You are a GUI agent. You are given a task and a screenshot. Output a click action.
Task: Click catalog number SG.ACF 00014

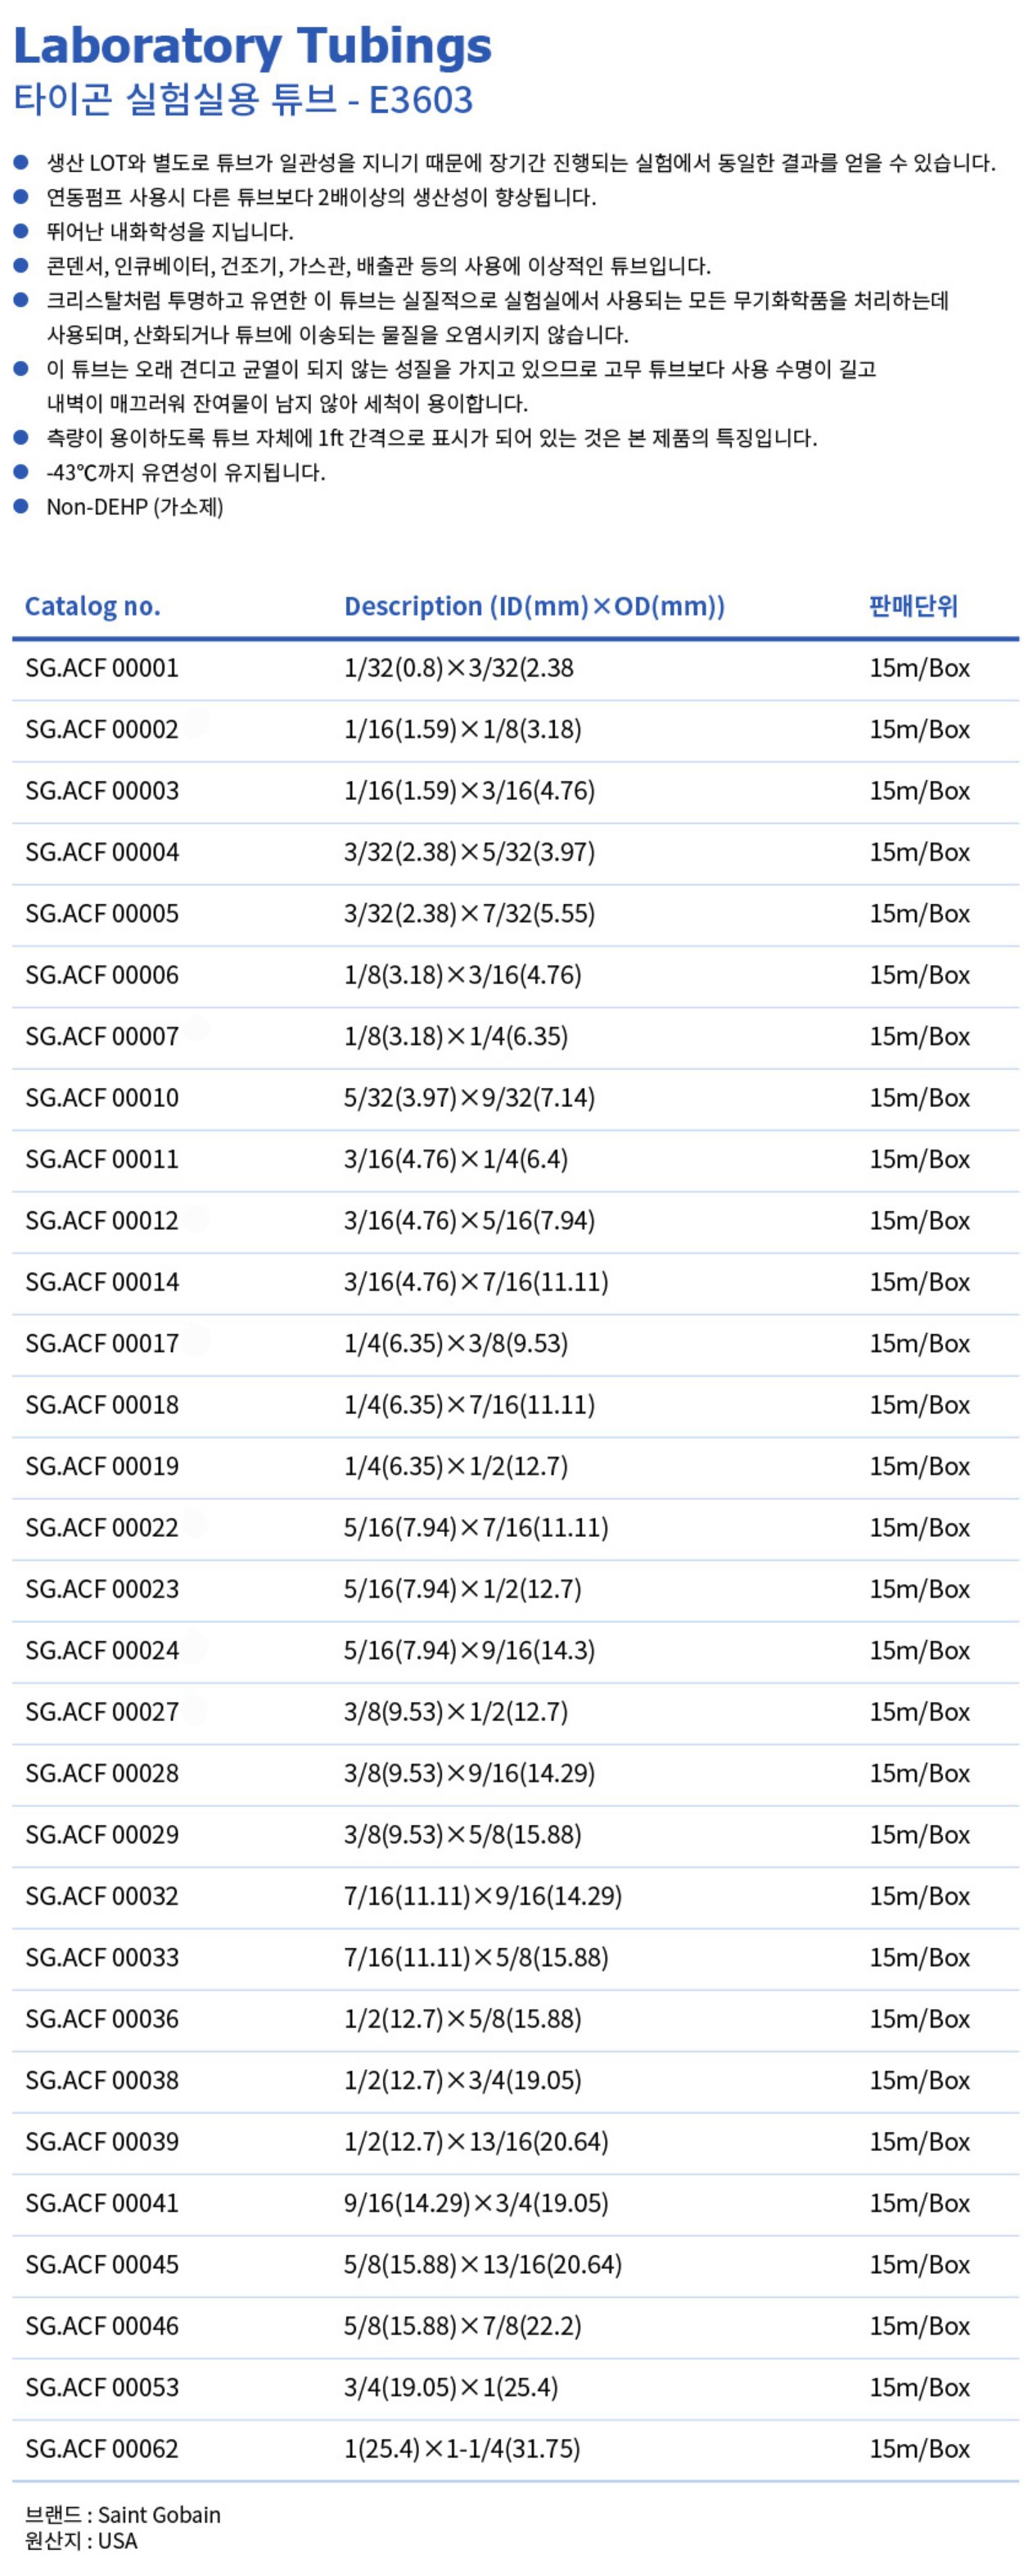click(x=102, y=1282)
